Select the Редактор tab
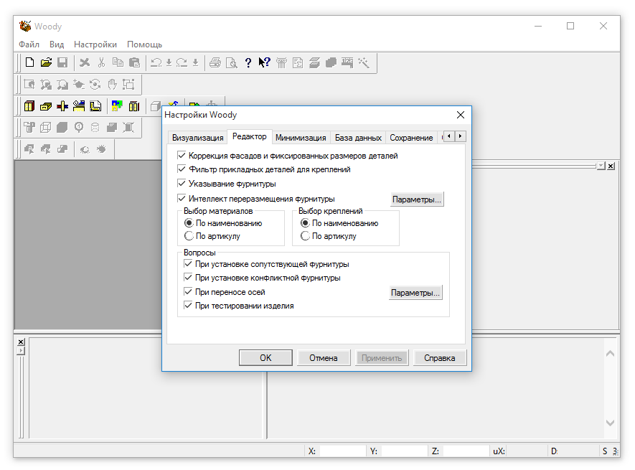 tap(250, 136)
